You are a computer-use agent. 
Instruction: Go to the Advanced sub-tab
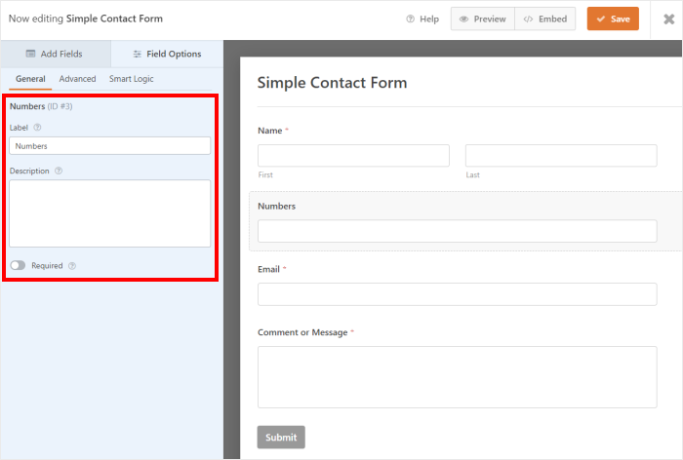tap(77, 79)
